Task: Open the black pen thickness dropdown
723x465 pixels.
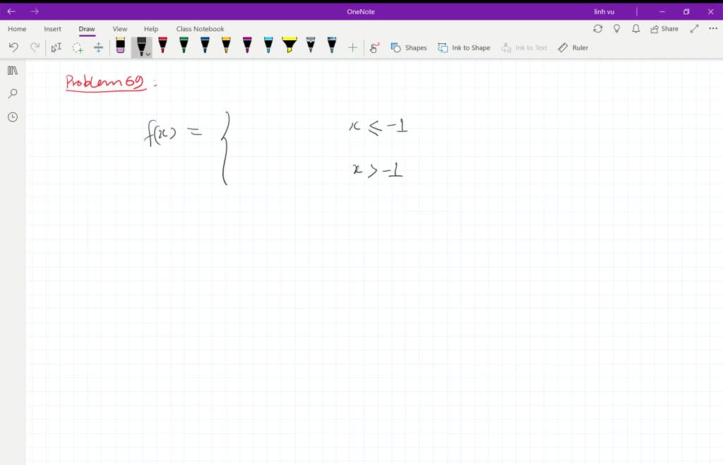Action: 147,52
